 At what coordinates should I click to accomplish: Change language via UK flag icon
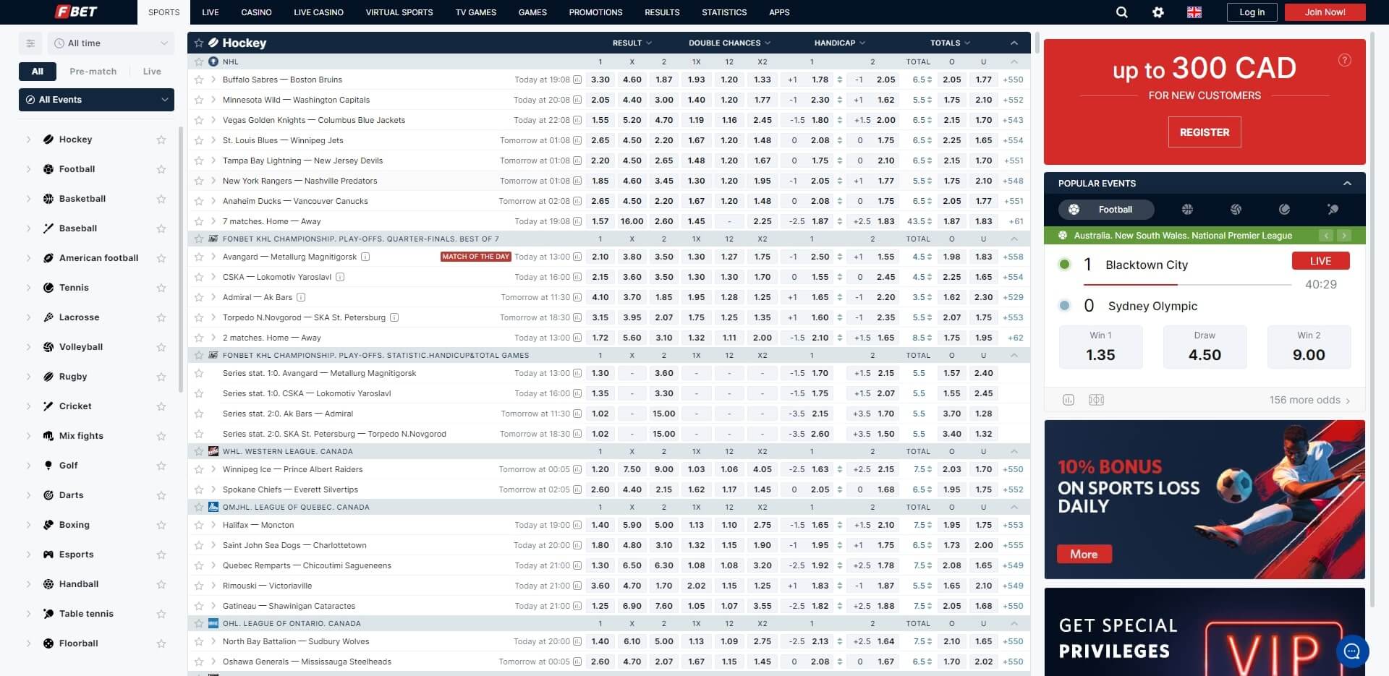(x=1194, y=12)
